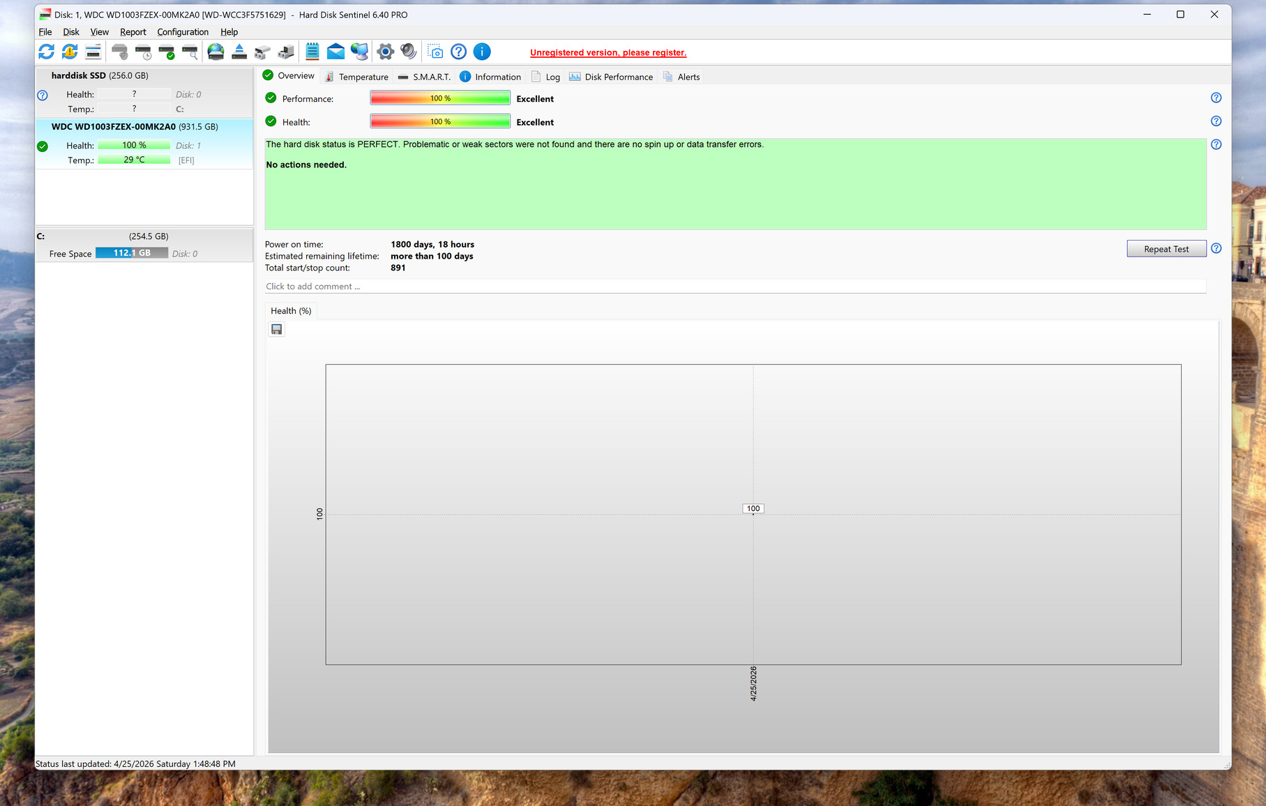Click the 100 data point label on graph
The image size is (1266, 806).
[x=753, y=508]
